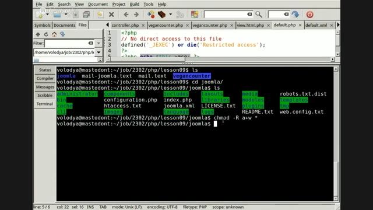Viewport: 373px width, 210px height.
Task: Click the red Quit power icon
Action: point(309,15)
